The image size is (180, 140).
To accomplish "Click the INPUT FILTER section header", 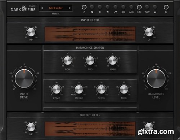I will coord(90,20).
